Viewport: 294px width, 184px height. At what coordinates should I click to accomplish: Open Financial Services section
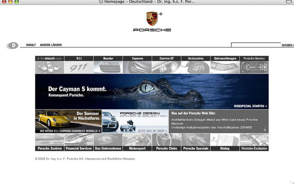click(x=79, y=148)
